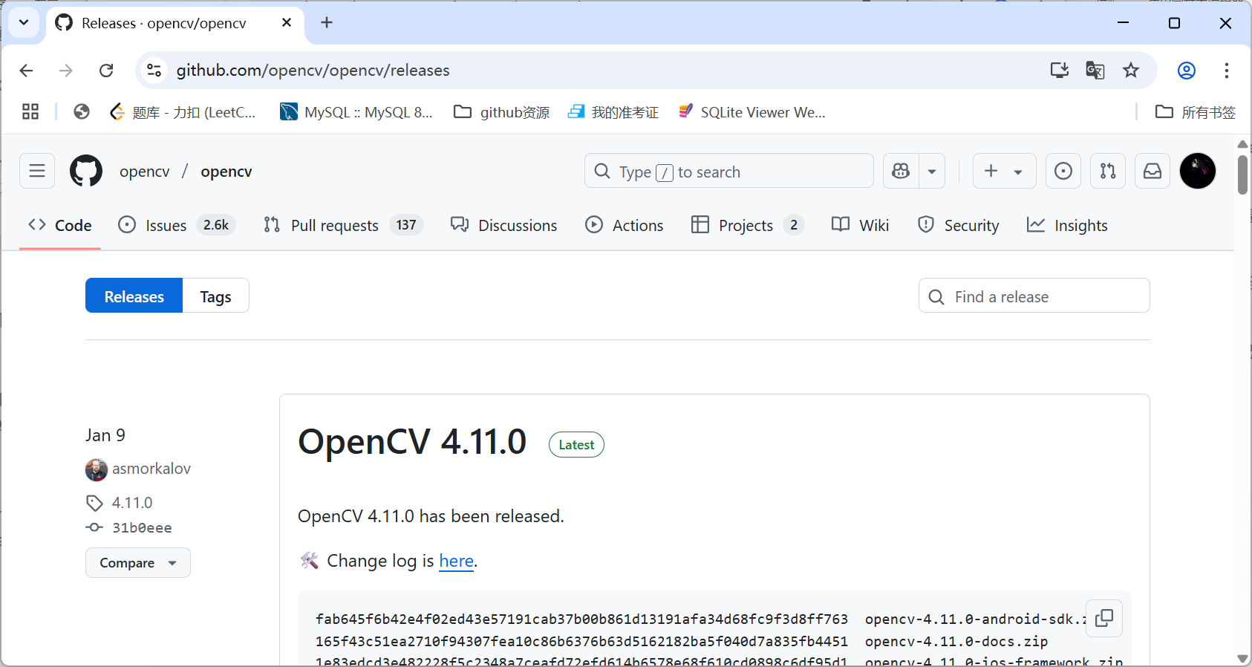Open the GitHub homepage logo
Viewport: 1252px width, 667px height.
(86, 172)
